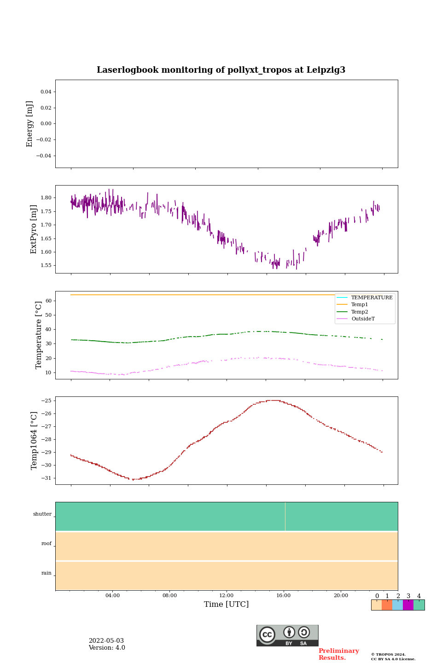Select the green Temp2 legend entry

point(360,312)
